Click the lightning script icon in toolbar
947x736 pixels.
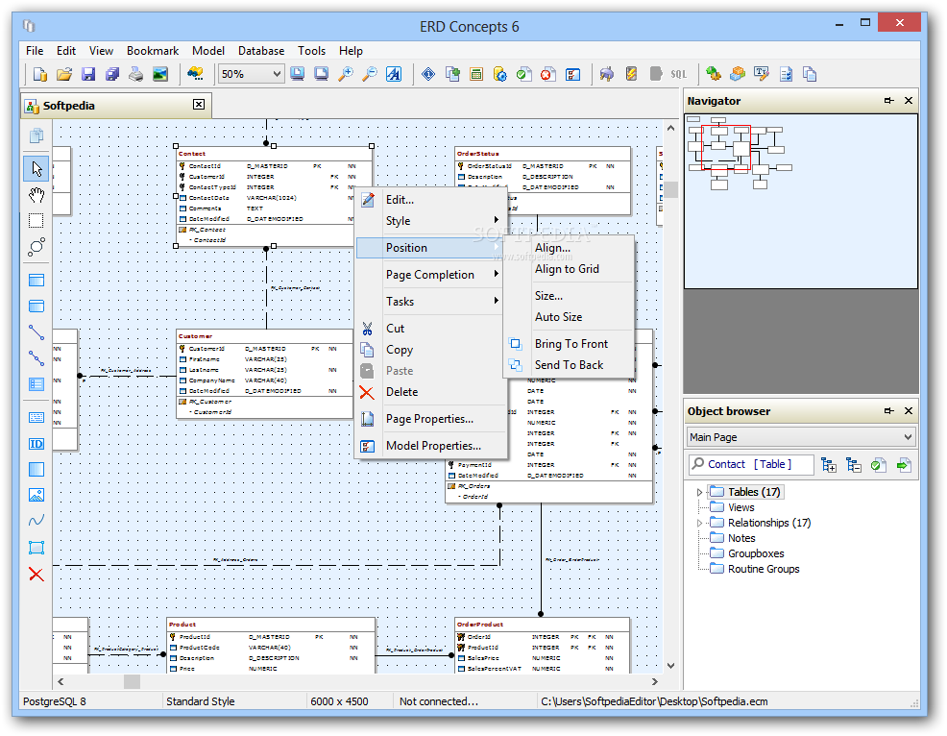(x=631, y=74)
